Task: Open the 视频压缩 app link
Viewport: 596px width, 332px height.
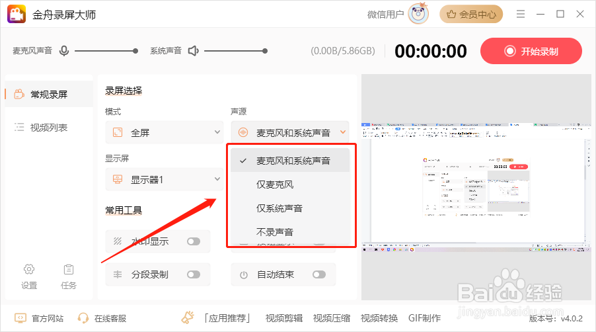Action: pos(332,318)
